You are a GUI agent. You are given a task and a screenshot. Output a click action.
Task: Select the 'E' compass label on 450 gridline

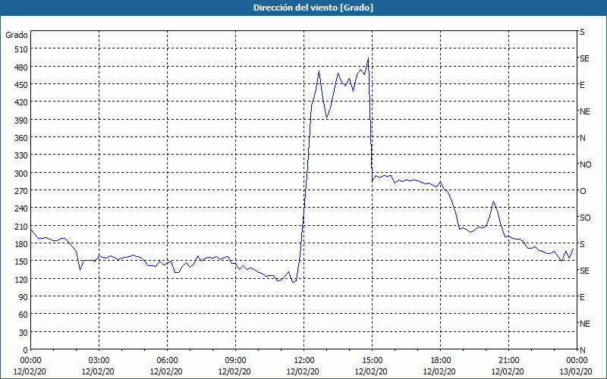click(582, 85)
